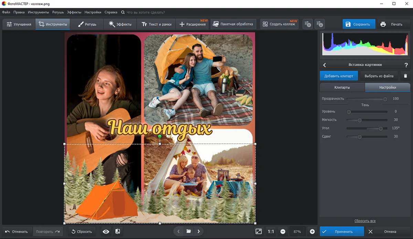413x239 pixels.
Task: Click the add preset sliders icon
Action: click(x=307, y=24)
